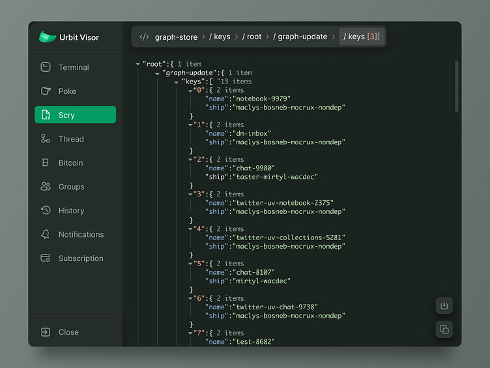Click the Notifications bell icon

[x=46, y=234]
